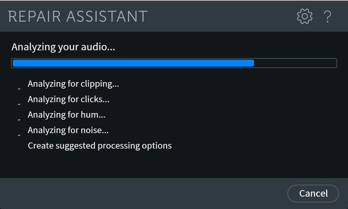348x209 pixels.
Task: Select the "Analyzing for hum..." step
Action: point(67,115)
